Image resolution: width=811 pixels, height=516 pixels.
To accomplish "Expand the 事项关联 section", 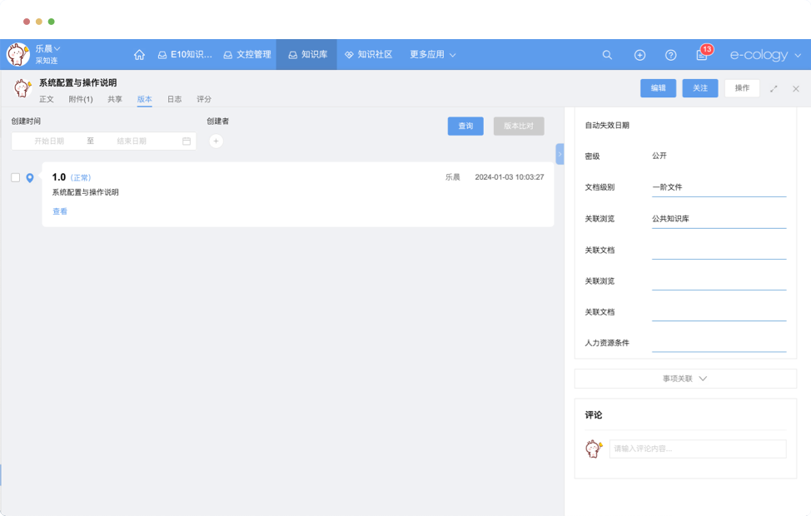I will (x=684, y=379).
